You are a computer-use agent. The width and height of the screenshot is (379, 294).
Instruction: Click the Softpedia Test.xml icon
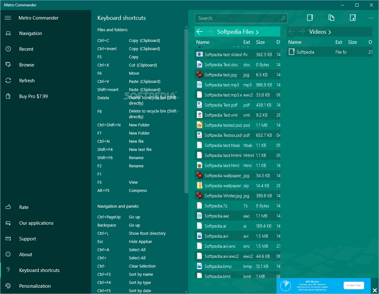pos(199,115)
